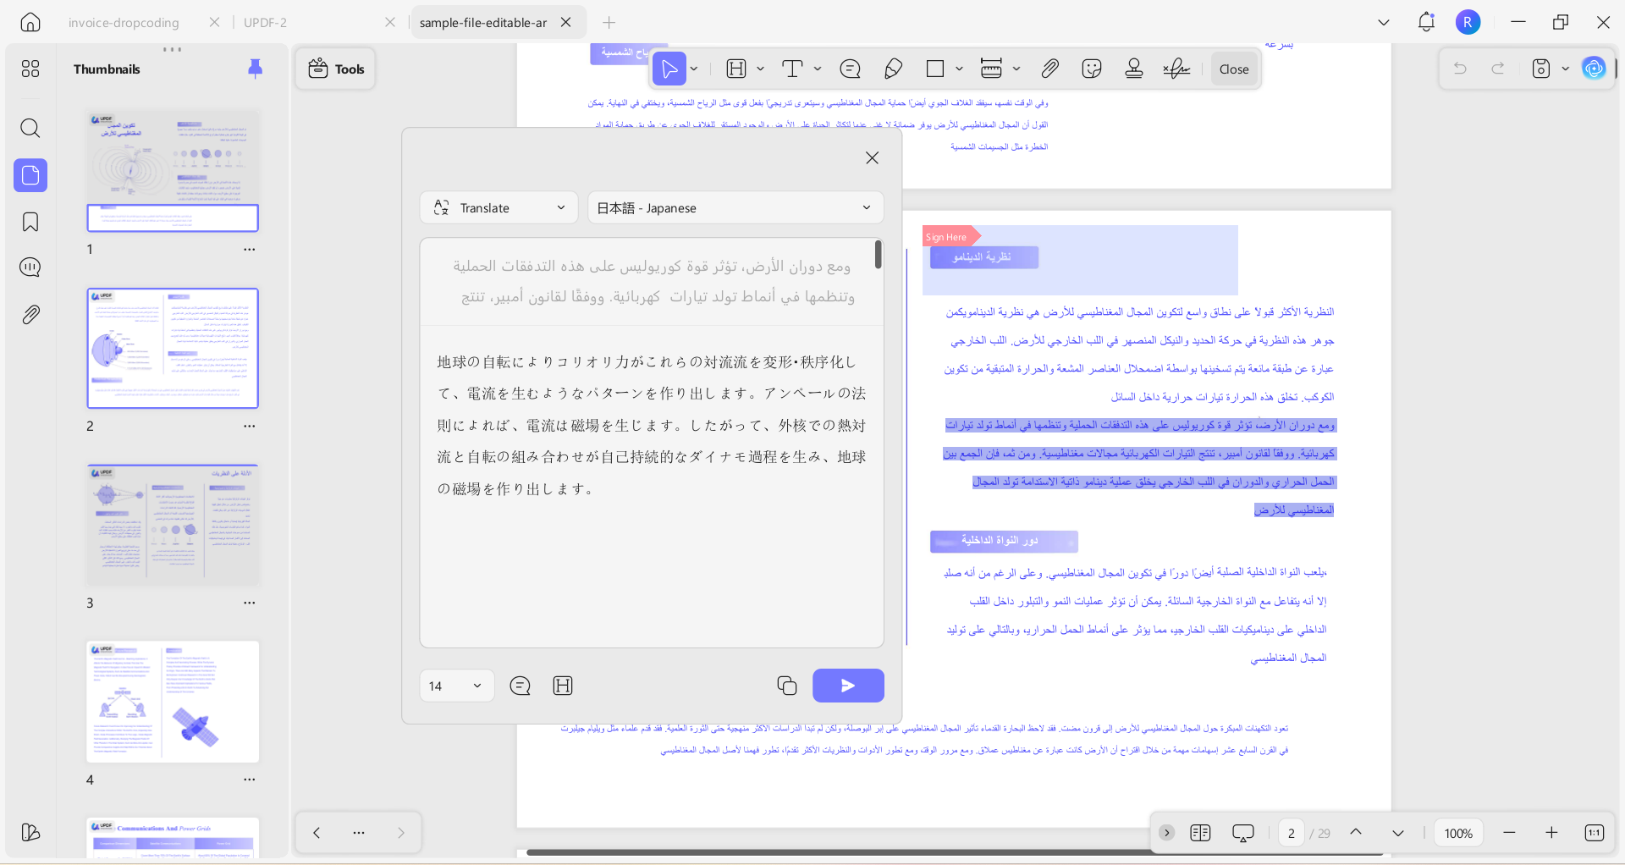Toggle the page layout view mode
Image resolution: width=1625 pixels, height=865 pixels.
coord(1200,833)
